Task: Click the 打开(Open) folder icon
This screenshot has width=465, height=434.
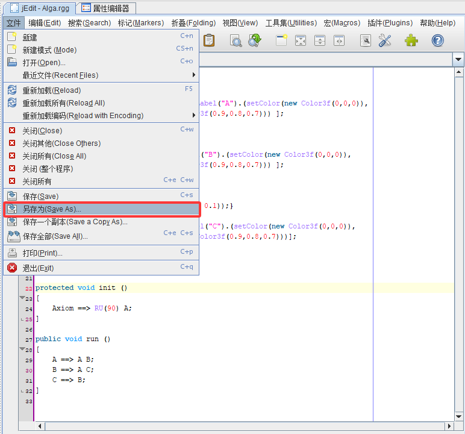Action: 12,62
